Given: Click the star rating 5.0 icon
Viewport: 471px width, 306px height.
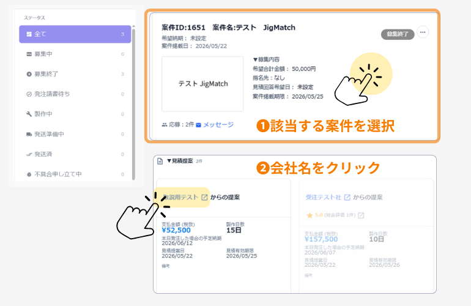Looking at the screenshot, I should pos(310,215).
